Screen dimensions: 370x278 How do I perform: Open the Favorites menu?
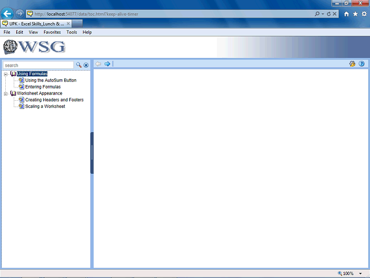pos(52,32)
